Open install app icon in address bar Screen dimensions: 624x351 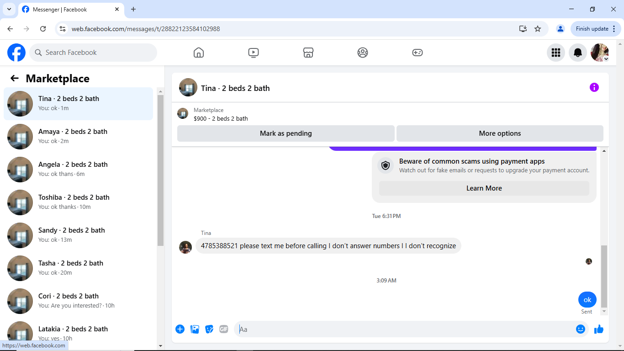coord(523,29)
